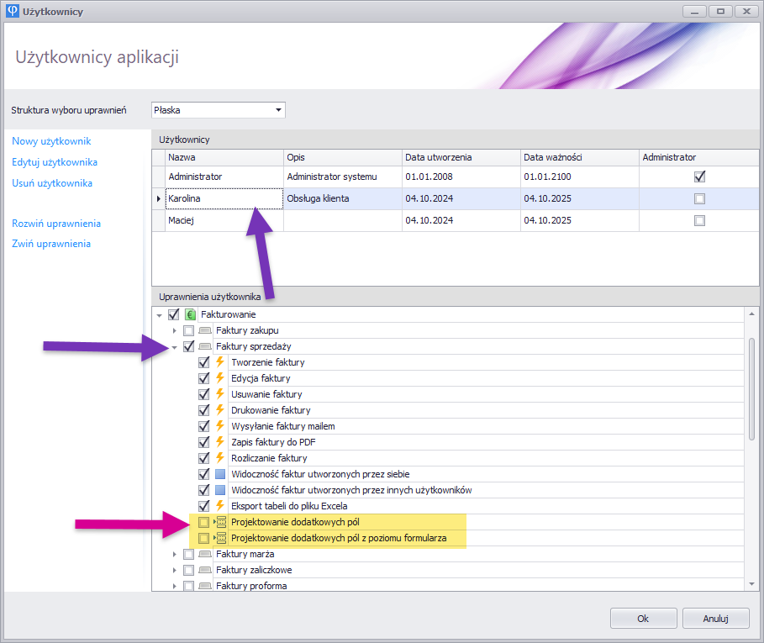Click the document icon next to Faktury zakupu
Viewport: 764px width, 643px height.
click(205, 330)
